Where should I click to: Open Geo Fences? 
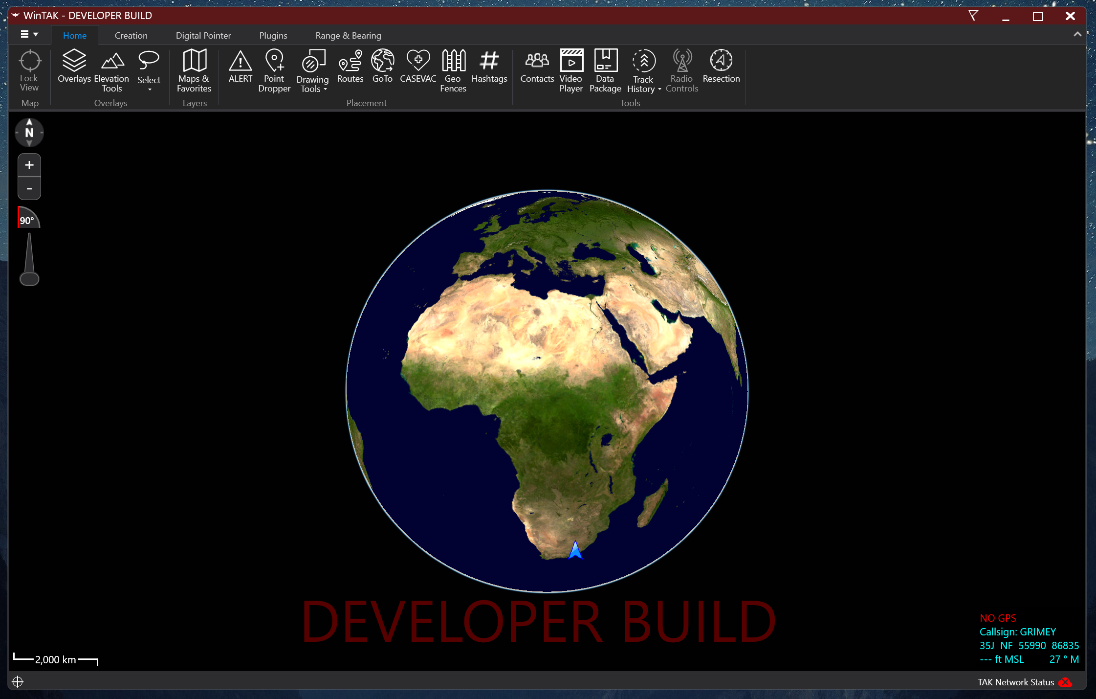(x=453, y=71)
